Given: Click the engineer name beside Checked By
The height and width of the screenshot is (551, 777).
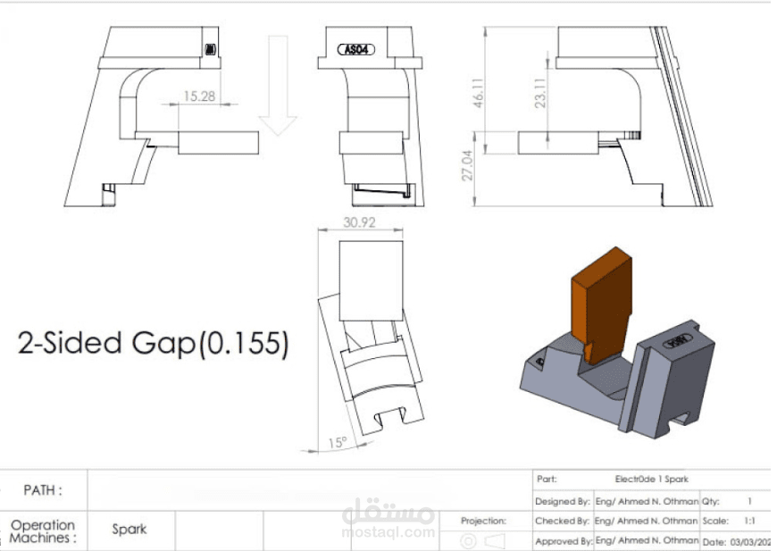Looking at the screenshot, I should pos(647,522).
